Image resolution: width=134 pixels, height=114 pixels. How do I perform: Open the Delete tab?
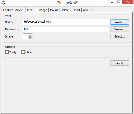pyautogui.click(x=65, y=10)
